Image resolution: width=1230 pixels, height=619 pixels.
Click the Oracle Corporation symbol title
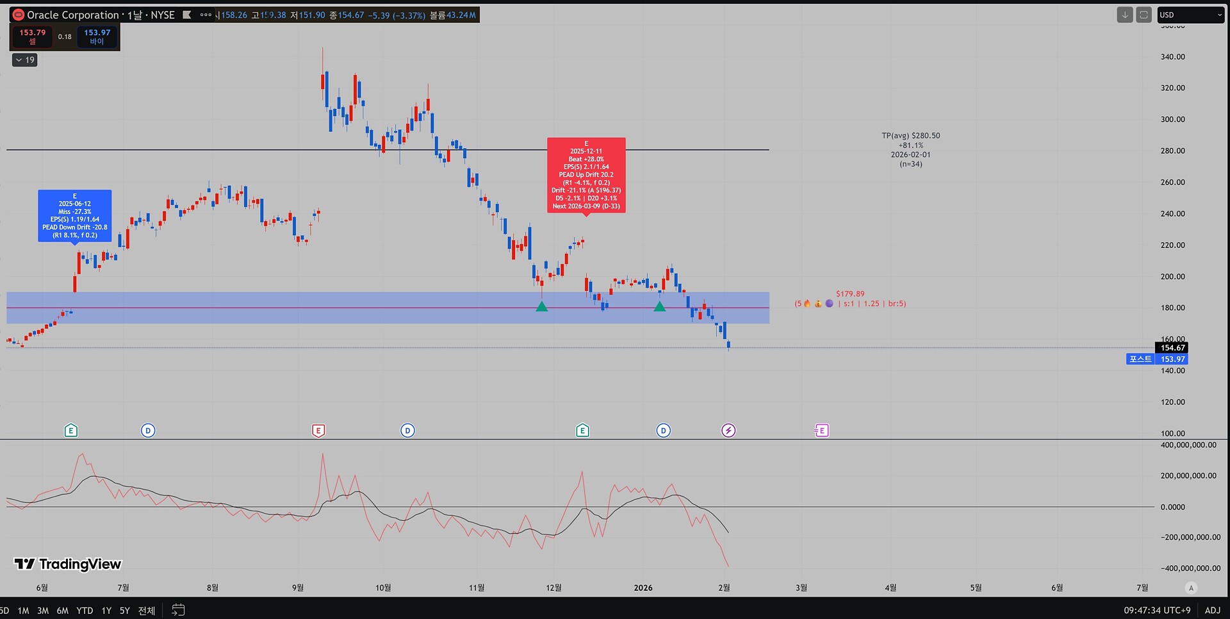[x=72, y=15]
